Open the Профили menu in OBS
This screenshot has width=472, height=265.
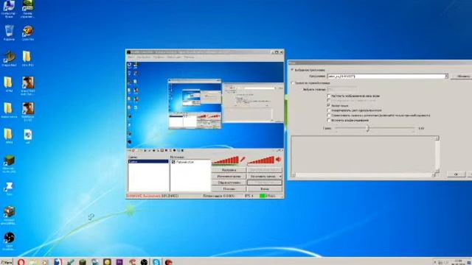[159, 57]
